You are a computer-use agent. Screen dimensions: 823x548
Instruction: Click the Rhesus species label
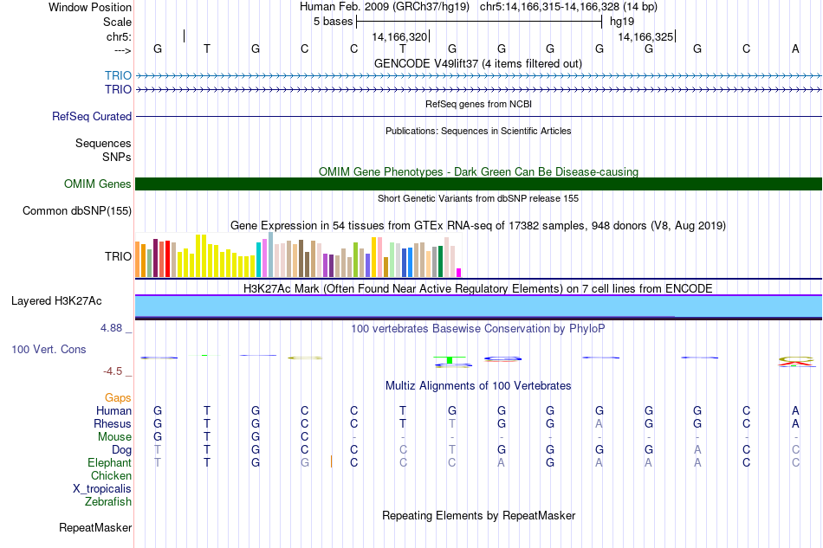pos(113,423)
